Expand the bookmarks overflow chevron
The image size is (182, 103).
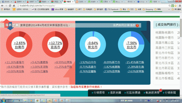[169, 9]
